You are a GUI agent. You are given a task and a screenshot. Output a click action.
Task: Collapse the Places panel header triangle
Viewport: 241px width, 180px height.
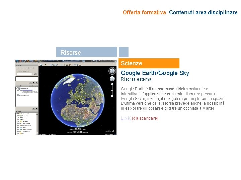tap(17, 86)
